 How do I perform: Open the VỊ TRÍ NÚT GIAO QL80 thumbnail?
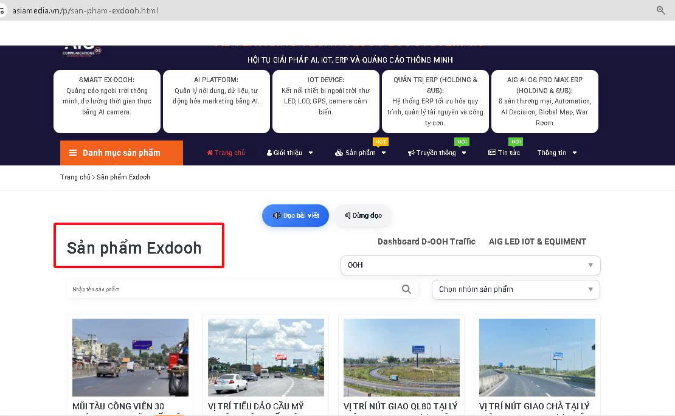401,358
